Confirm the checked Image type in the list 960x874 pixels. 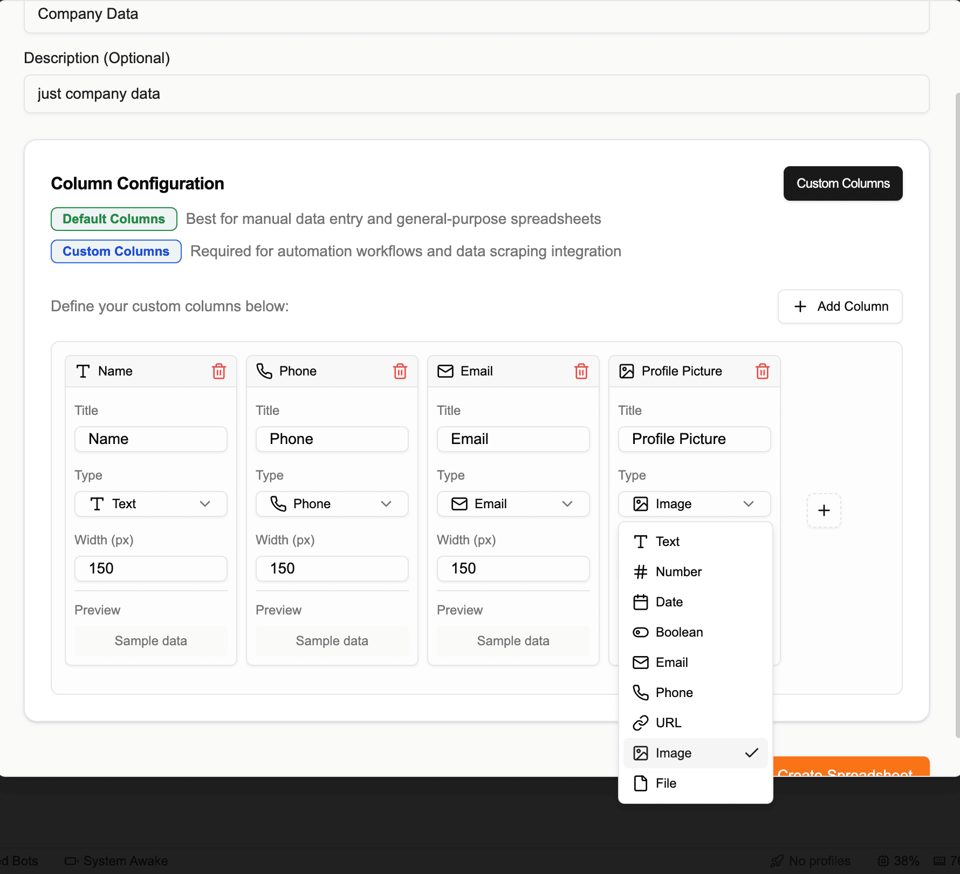pos(695,753)
